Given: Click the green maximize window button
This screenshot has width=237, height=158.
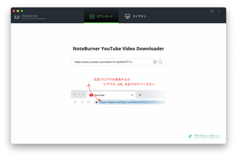Looking at the screenshot, I should click(x=22, y=11).
